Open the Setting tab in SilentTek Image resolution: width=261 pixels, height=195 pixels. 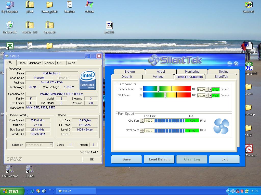pyautogui.click(x=224, y=71)
